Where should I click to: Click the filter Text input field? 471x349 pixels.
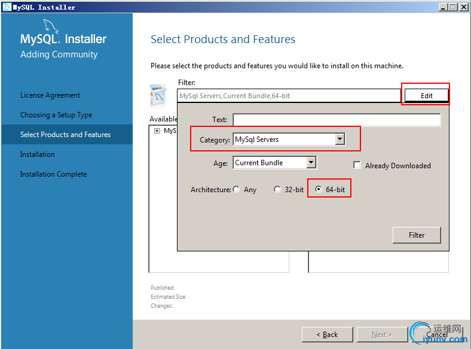point(337,120)
